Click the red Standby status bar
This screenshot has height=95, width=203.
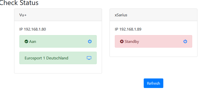[x=154, y=41]
